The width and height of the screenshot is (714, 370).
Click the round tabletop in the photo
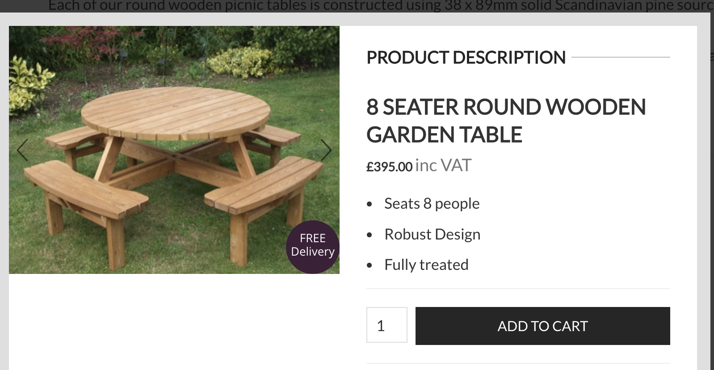click(176, 112)
